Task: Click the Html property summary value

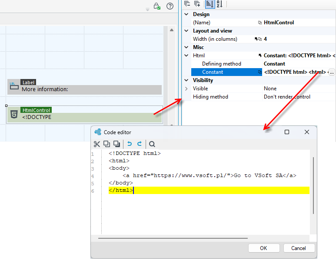Action: point(299,56)
